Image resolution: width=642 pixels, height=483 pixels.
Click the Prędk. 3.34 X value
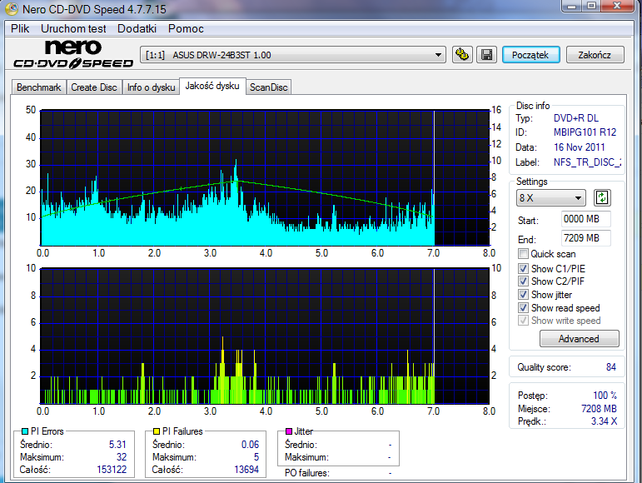click(604, 421)
